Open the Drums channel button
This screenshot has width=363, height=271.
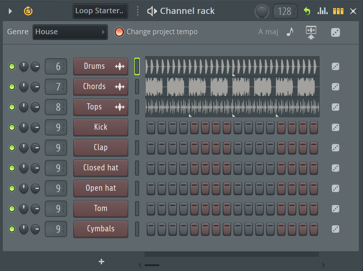[101, 66]
